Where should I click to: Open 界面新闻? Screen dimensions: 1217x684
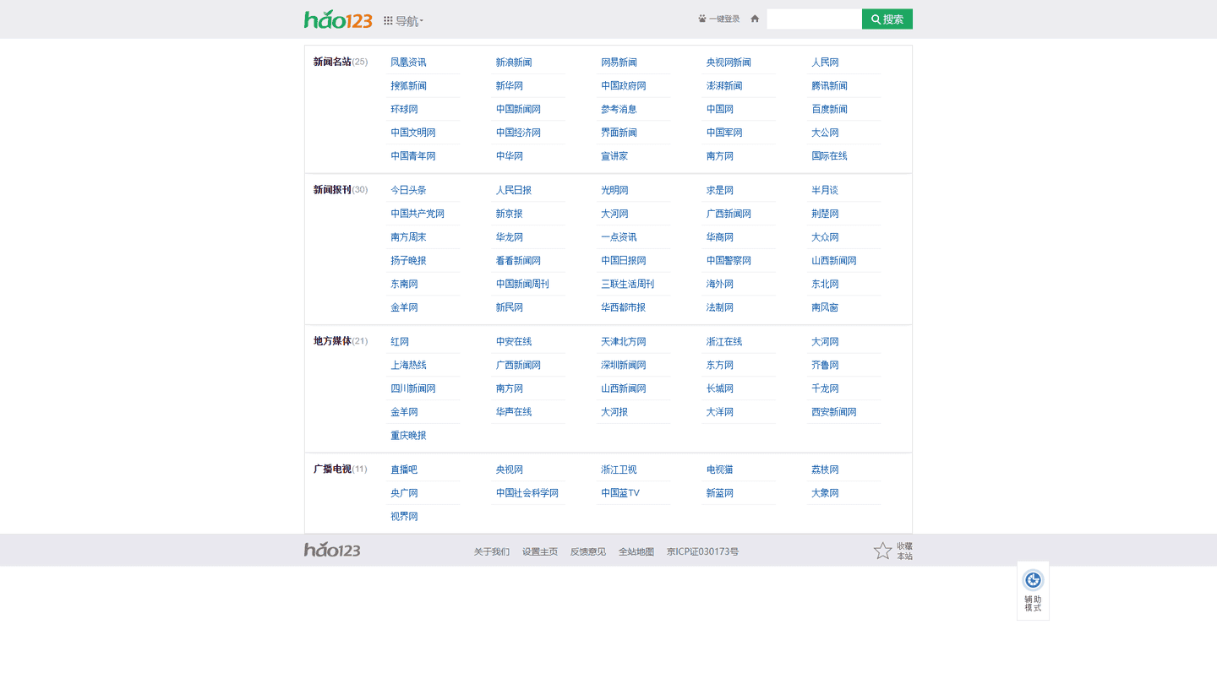tap(619, 133)
